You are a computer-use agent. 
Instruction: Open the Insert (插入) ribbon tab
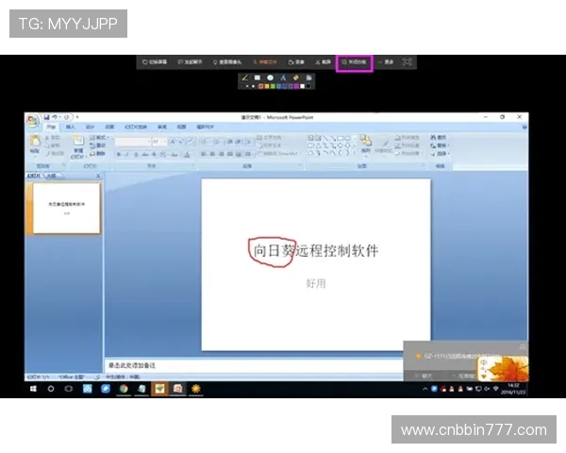click(71, 126)
